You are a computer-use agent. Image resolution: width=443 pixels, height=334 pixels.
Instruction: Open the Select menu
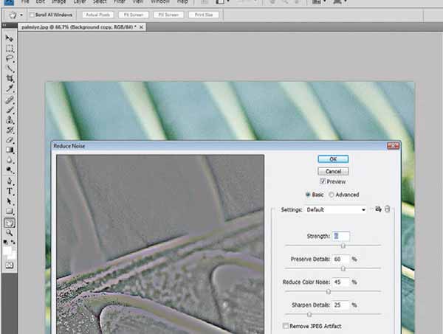(x=100, y=1)
